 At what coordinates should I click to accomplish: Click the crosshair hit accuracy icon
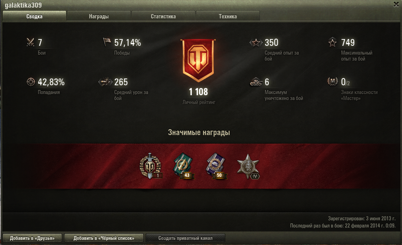31,82
